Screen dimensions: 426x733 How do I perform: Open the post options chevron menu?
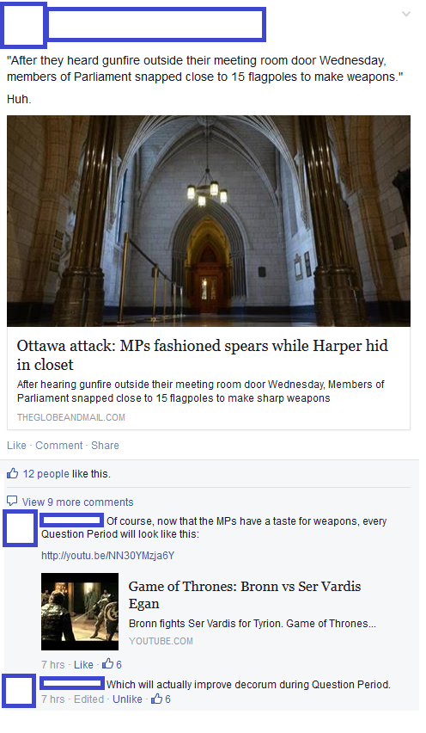[x=406, y=14]
